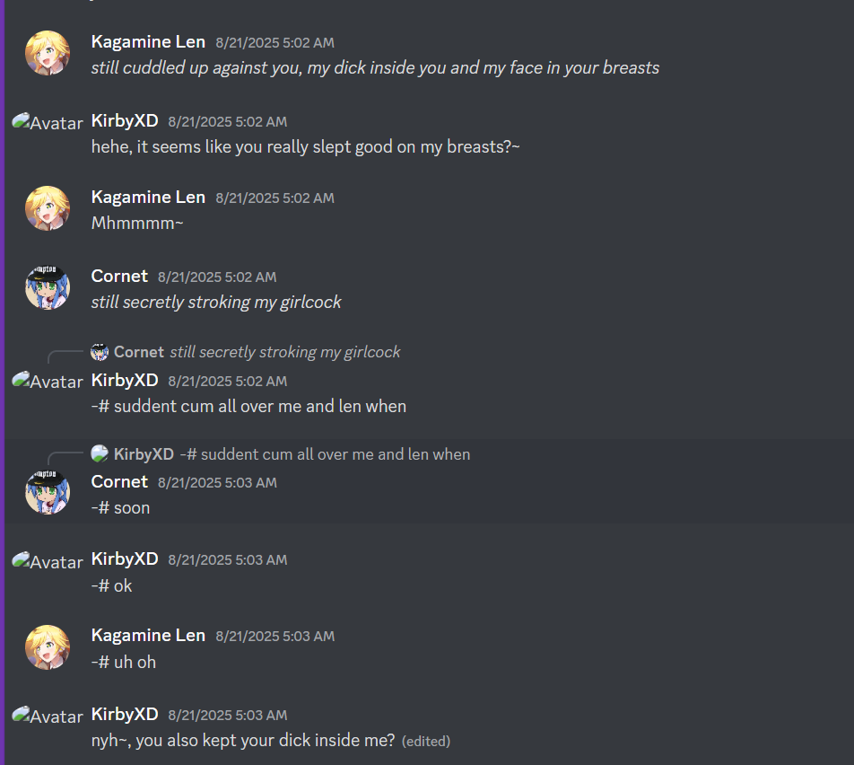Open the KirbyXD avatar beside the 'ok' message
Viewport: 854px width, 765px height.
48,561
